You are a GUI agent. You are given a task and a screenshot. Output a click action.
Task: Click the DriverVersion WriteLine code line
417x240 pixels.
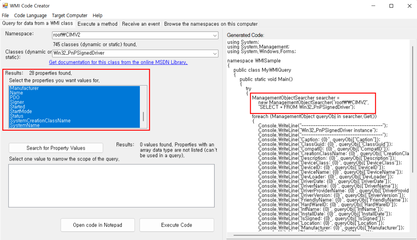pos(332,195)
